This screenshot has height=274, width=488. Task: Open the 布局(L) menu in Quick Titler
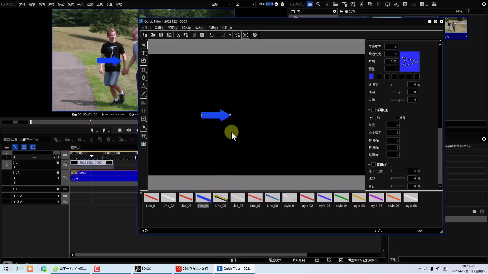pyautogui.click(x=213, y=28)
